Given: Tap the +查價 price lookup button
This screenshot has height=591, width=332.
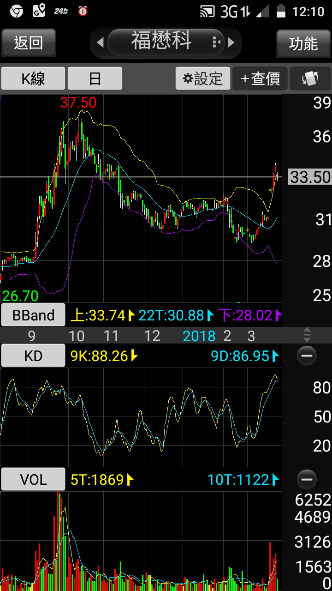Looking at the screenshot, I should point(260,78).
